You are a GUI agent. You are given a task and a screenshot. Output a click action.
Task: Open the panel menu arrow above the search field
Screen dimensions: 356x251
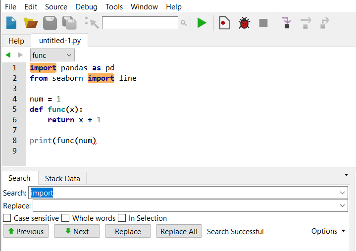(x=346, y=175)
